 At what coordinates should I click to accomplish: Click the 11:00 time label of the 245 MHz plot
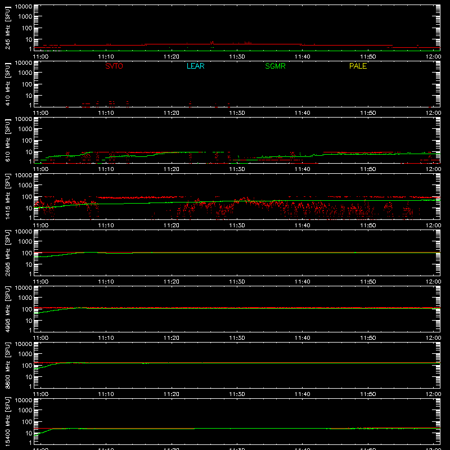(40, 57)
